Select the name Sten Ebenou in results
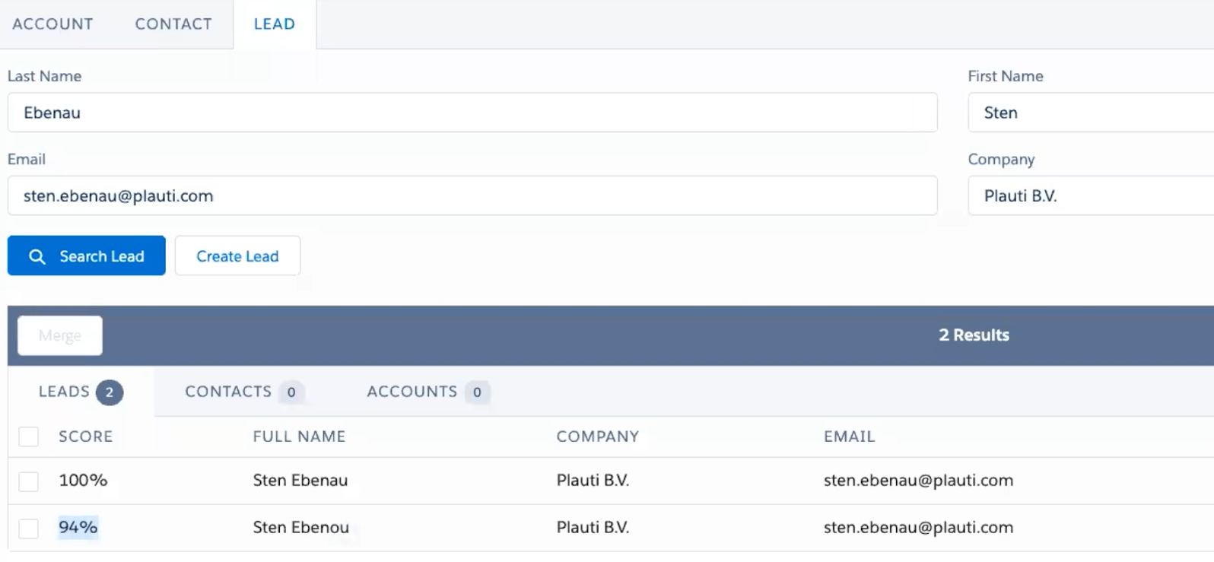 [x=301, y=527]
